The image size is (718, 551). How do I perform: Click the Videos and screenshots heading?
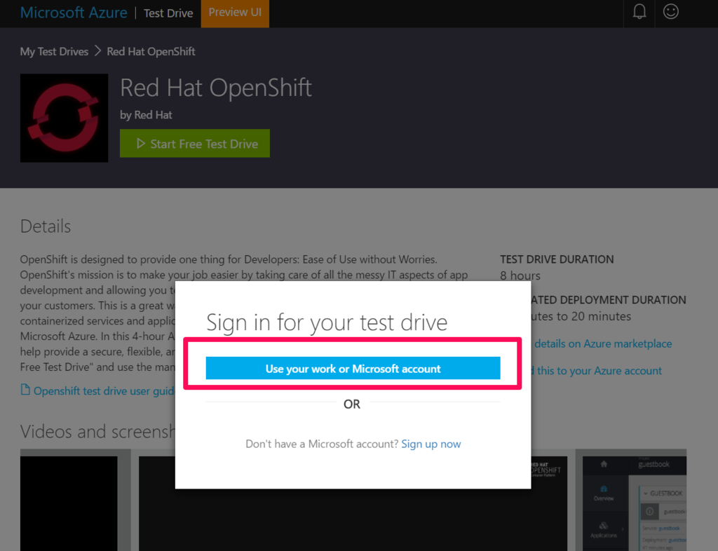click(x=97, y=432)
